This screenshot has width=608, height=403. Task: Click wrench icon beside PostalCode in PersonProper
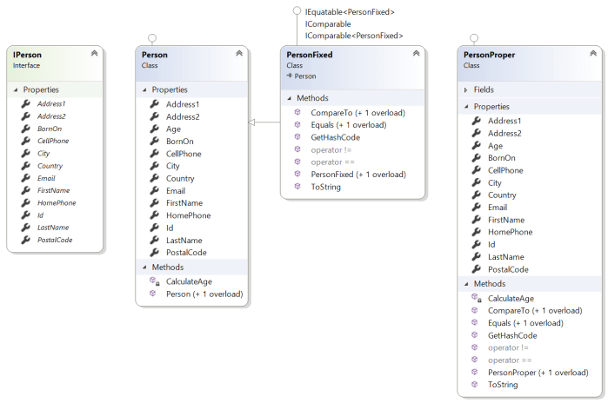pos(476,269)
